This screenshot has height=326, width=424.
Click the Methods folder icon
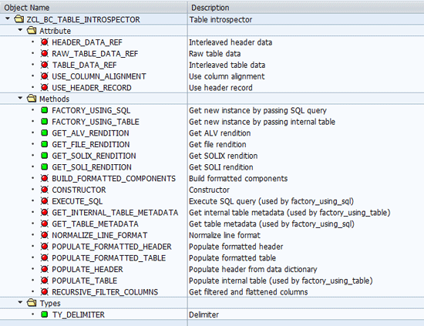coord(32,99)
